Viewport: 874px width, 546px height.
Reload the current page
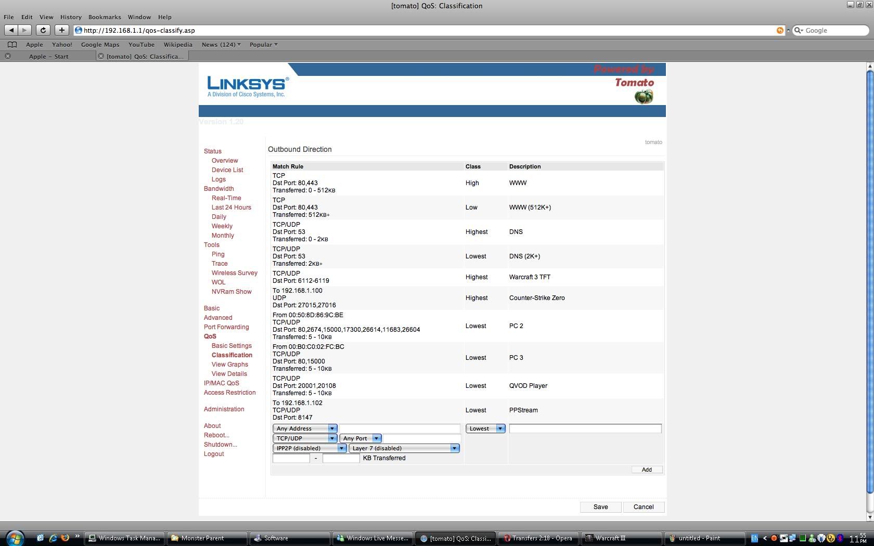click(43, 30)
